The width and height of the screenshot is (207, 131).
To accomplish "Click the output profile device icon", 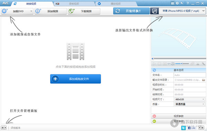I will [x=154, y=11].
